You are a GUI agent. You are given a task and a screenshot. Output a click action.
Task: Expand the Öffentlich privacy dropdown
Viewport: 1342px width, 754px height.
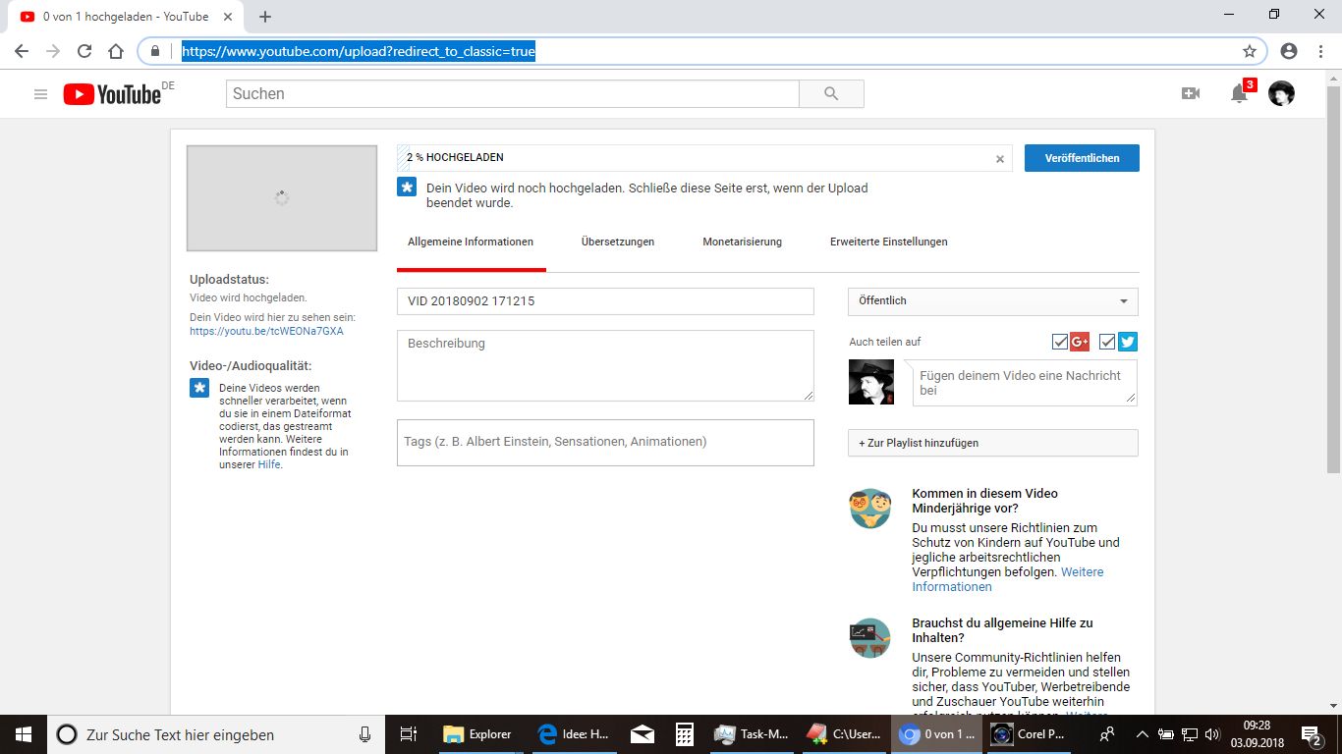992,301
